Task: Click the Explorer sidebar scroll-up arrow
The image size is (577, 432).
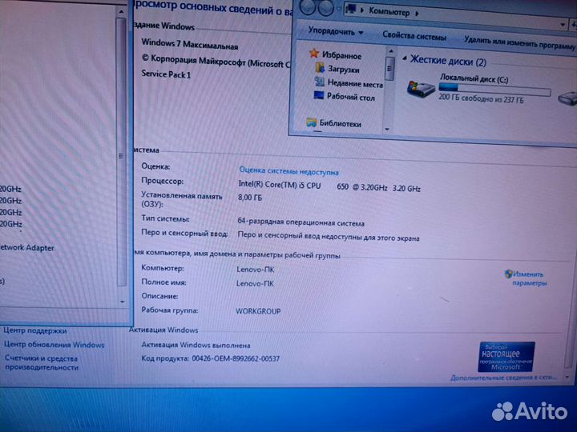Action: [x=391, y=51]
